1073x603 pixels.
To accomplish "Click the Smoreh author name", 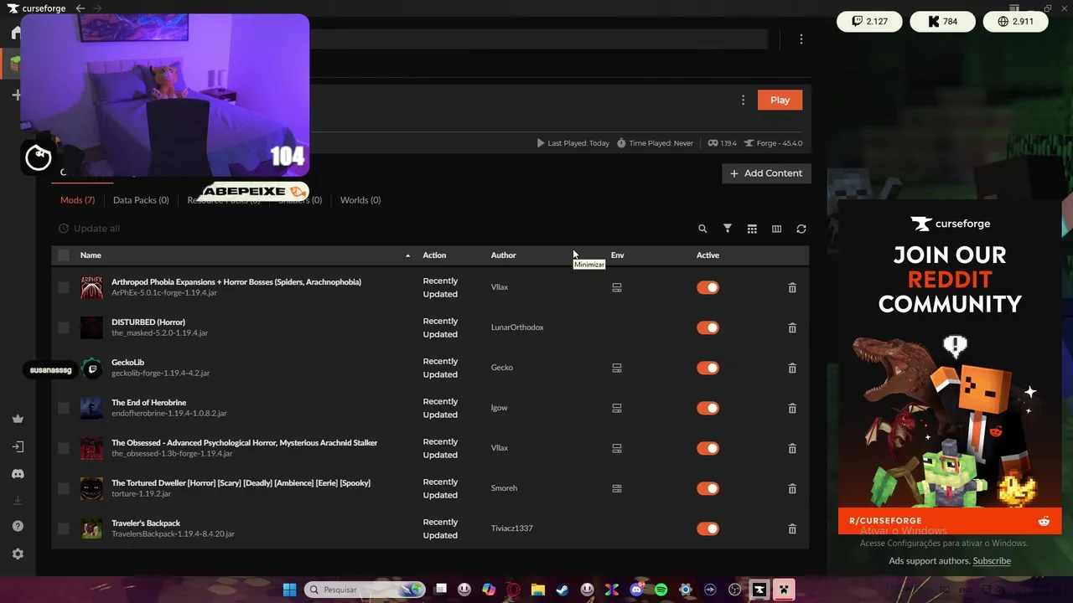I will [504, 488].
